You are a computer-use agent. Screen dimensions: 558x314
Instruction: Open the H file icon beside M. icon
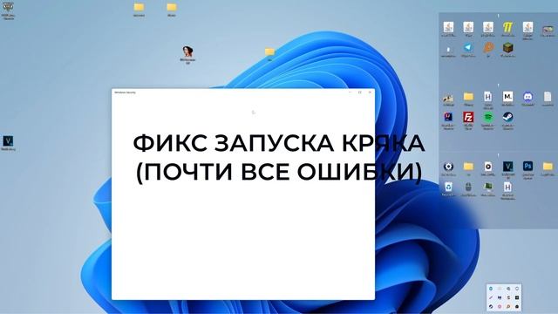tap(488, 97)
